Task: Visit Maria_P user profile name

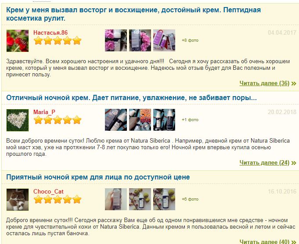Action: coord(44,112)
